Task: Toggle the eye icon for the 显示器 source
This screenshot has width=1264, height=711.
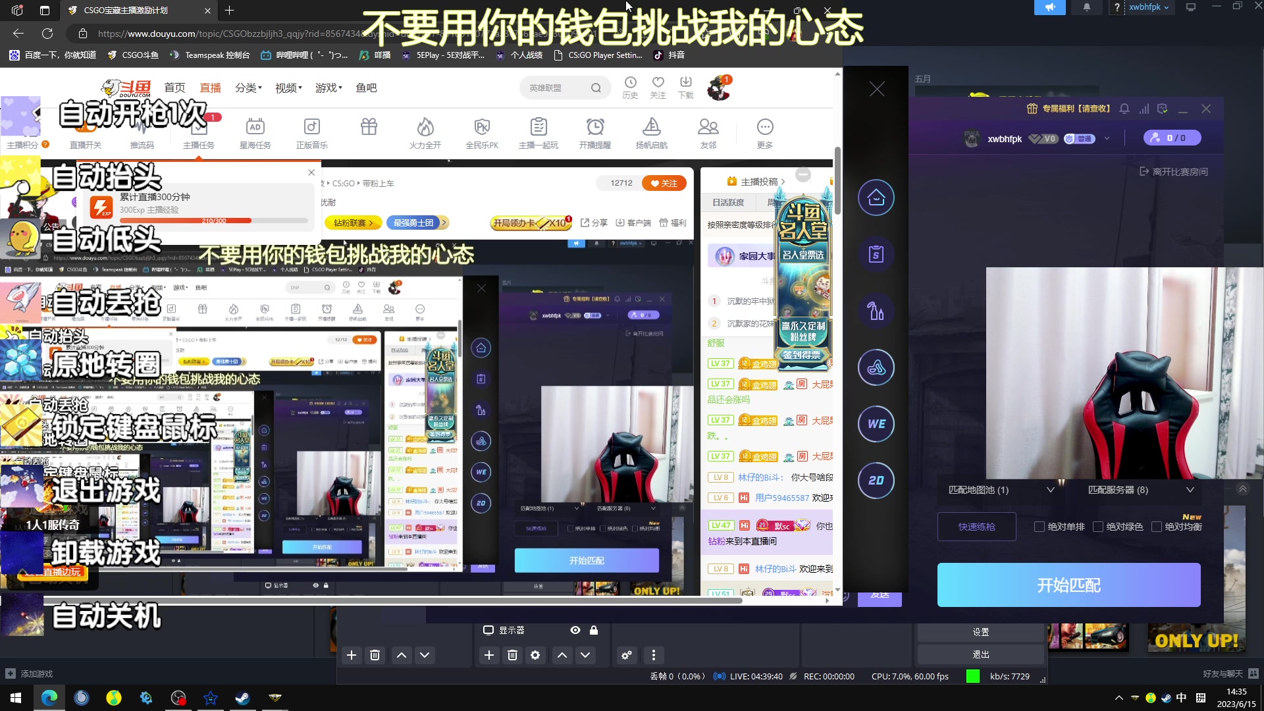Action: point(575,630)
